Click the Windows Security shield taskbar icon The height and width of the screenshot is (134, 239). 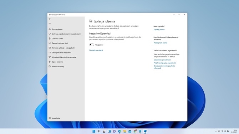point(145,131)
